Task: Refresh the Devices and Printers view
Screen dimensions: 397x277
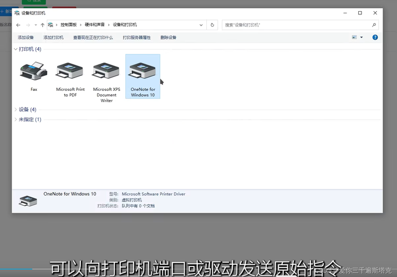Action: click(212, 25)
